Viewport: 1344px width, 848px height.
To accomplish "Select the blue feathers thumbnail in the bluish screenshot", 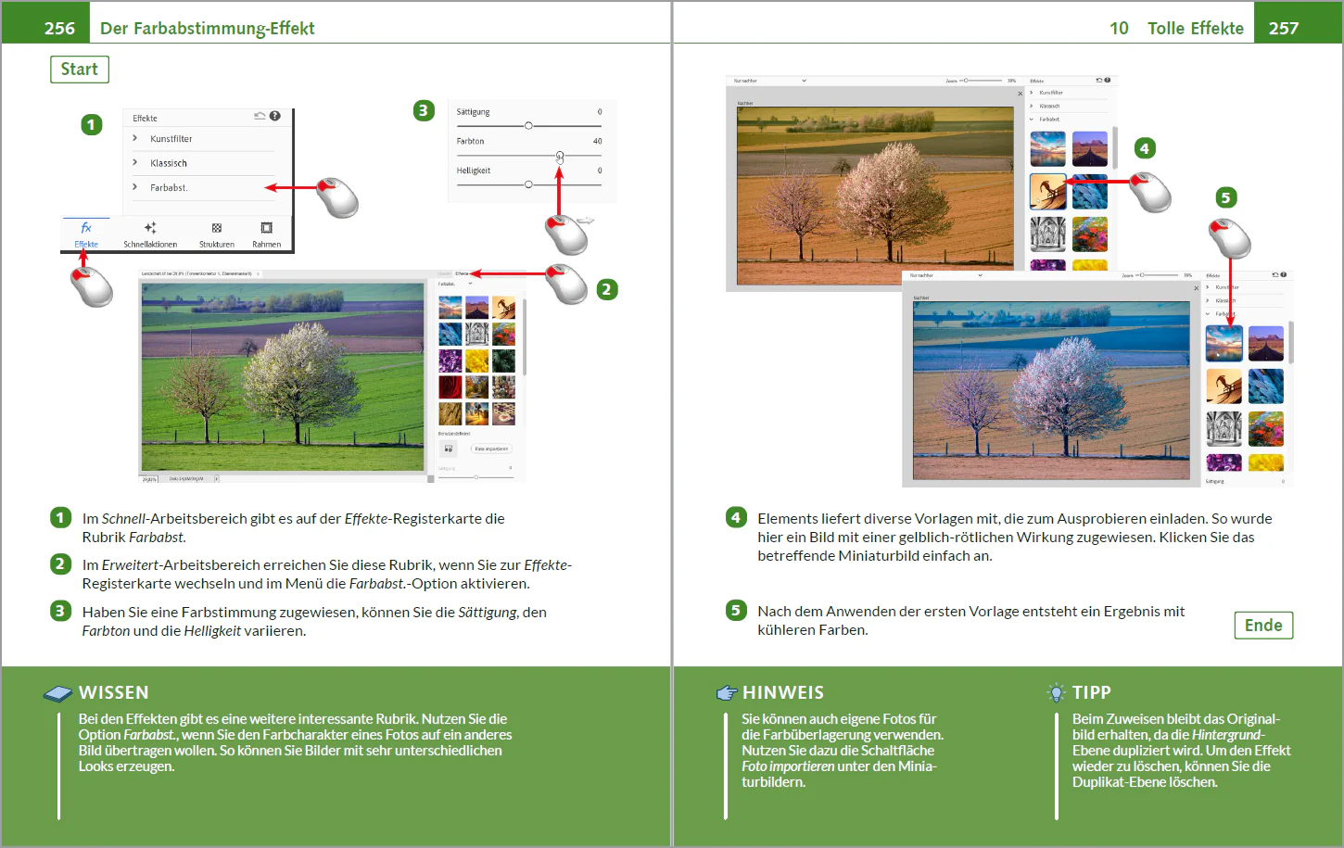I will click(x=1266, y=386).
